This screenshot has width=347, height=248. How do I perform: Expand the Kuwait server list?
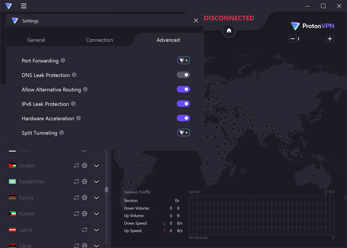pos(97,214)
